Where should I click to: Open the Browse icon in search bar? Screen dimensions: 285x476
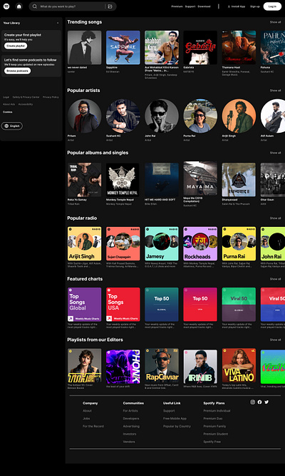pyautogui.click(x=110, y=6)
